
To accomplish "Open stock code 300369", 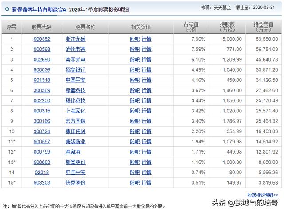I will [x=42, y=90].
